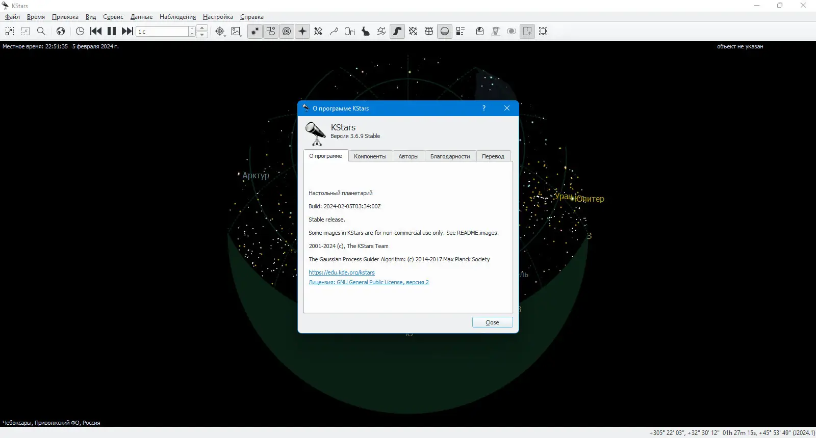Image resolution: width=816 pixels, height=438 pixels.
Task: Toggle constellation boundaries
Action: [x=381, y=31]
